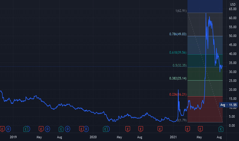Select the 0.5(32.35) Fibonacci level label
239x141 pixels.
click(x=180, y=65)
